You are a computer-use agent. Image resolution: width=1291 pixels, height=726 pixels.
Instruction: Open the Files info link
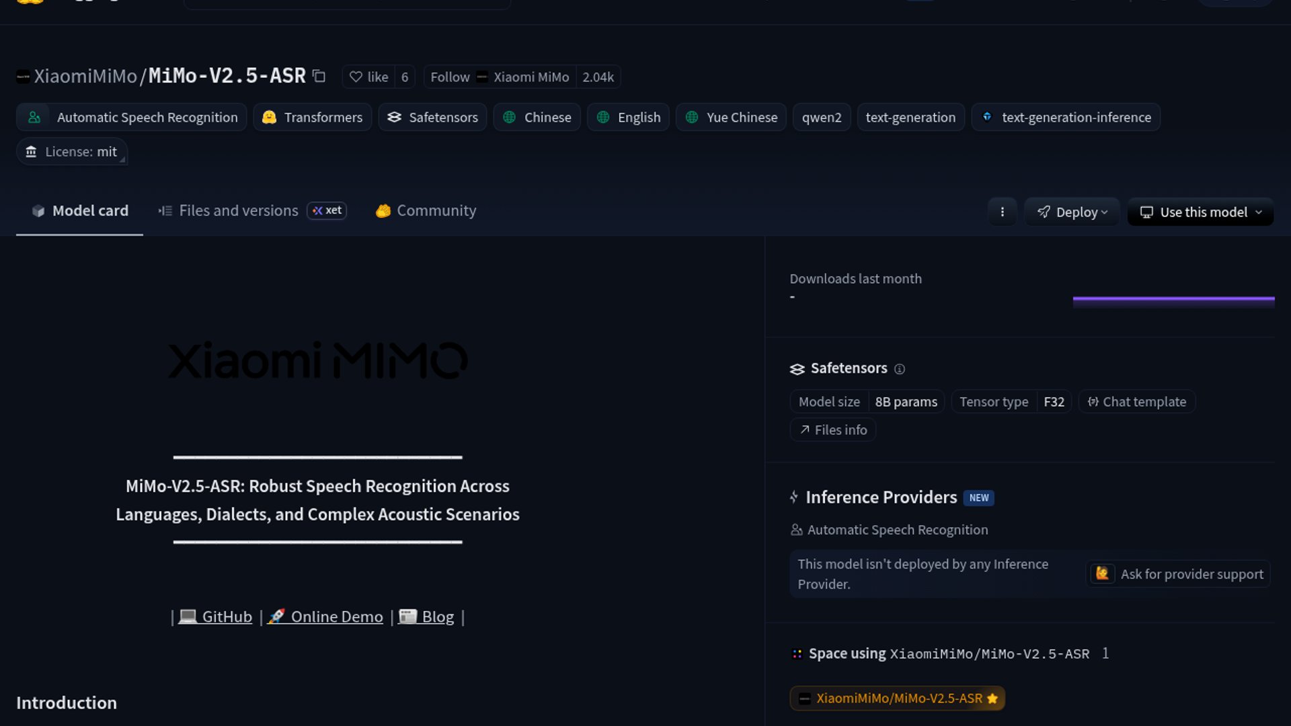[833, 430]
